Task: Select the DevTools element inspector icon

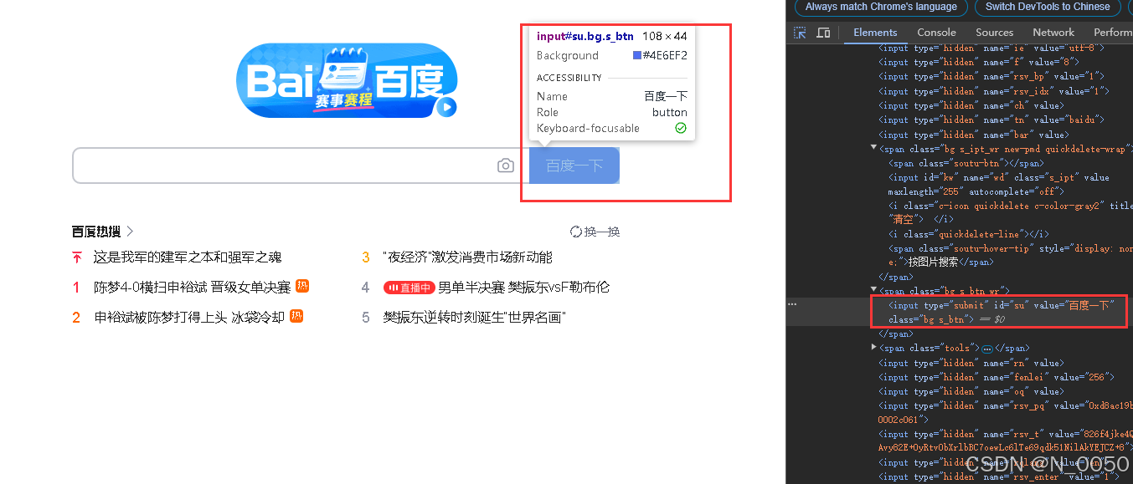Action: (801, 33)
